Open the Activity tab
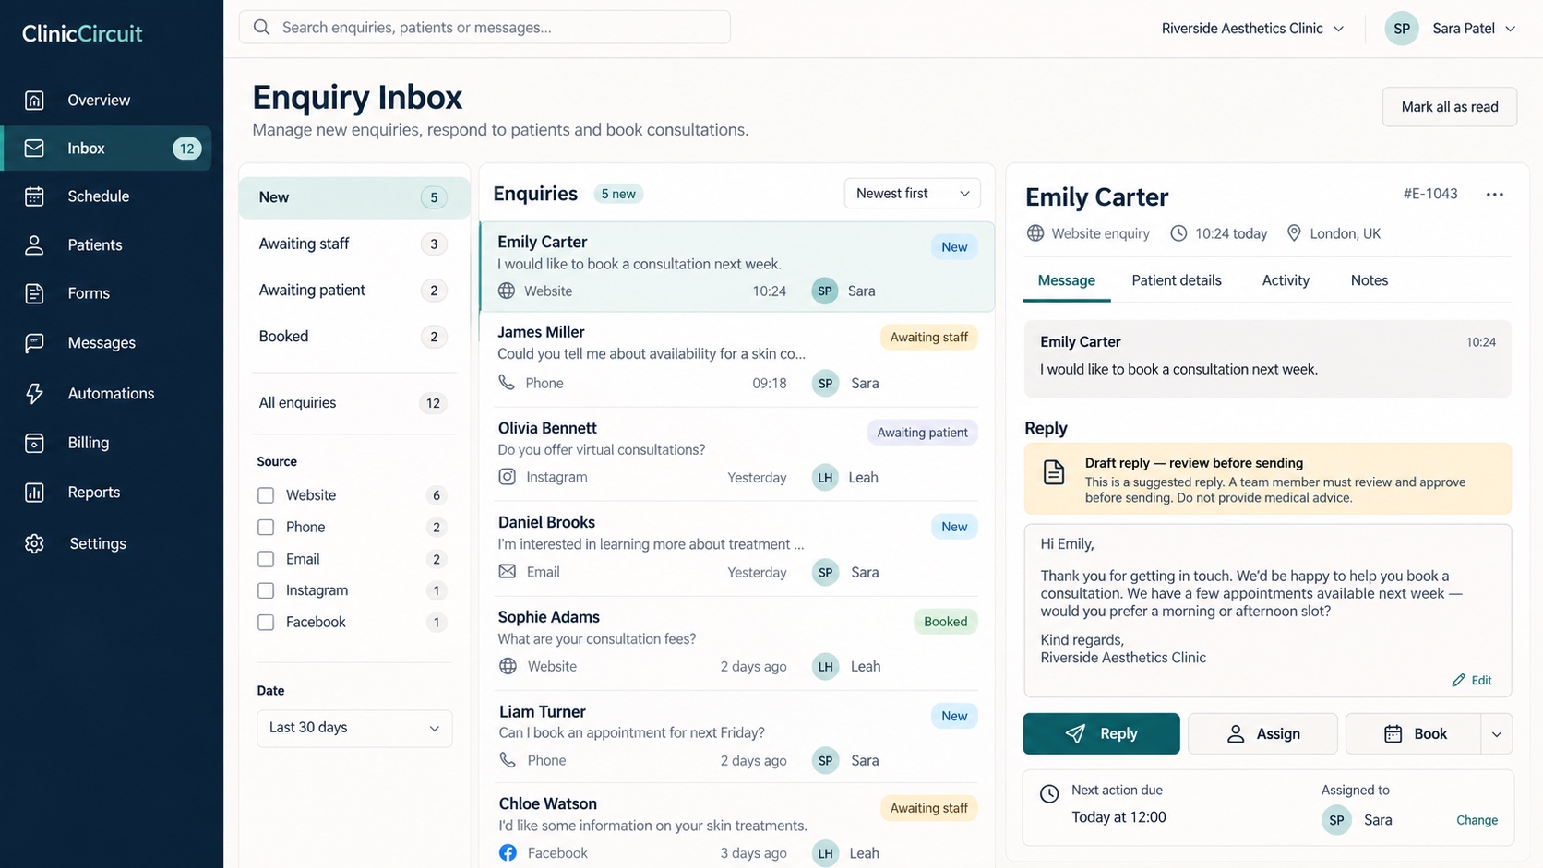 click(x=1286, y=280)
